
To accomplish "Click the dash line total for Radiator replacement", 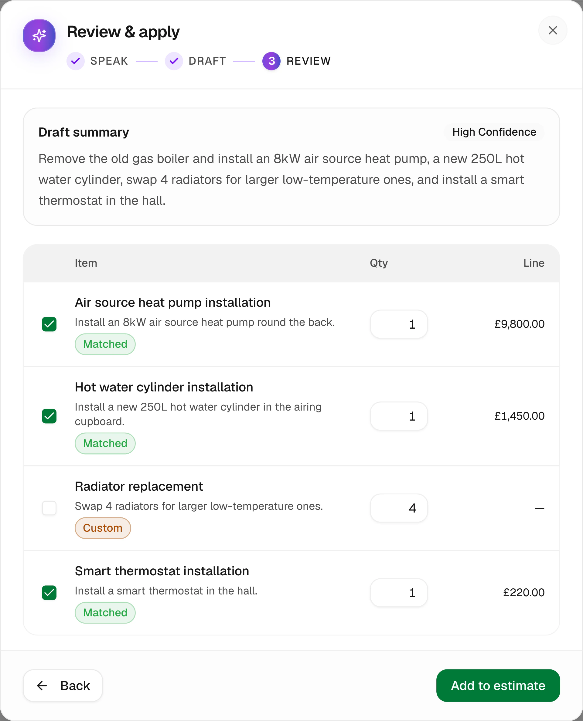I will point(539,508).
